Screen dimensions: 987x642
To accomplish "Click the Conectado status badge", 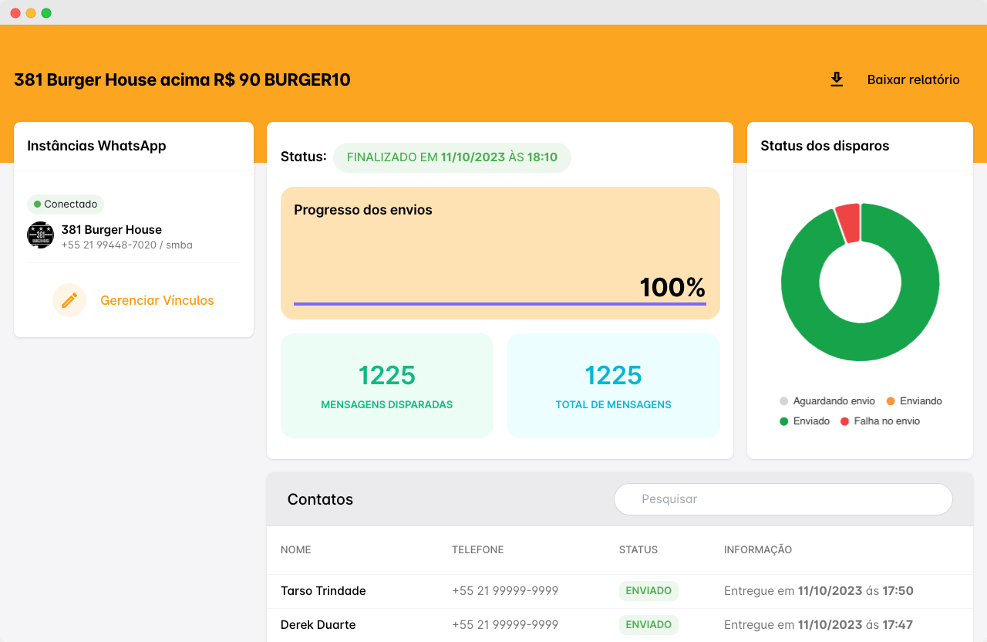I will click(x=66, y=204).
